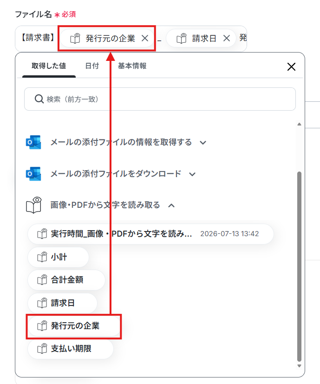
Task: Click the Outlook icon beside メールの添付ファイルをダウンロード
Action: click(33, 174)
